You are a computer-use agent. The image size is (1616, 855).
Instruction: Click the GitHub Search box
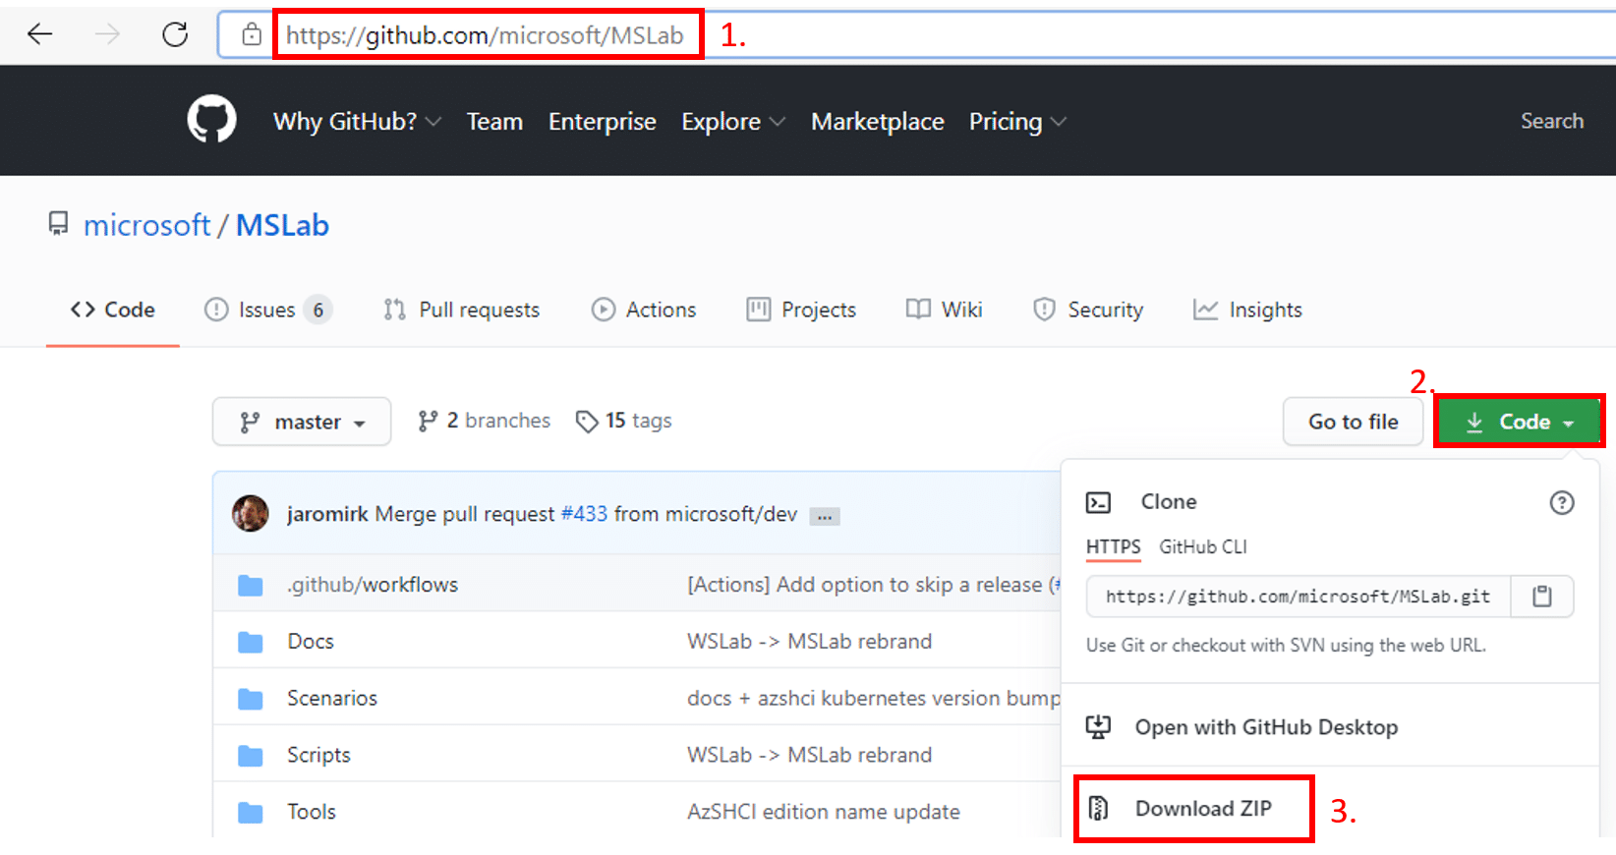pyautogui.click(x=1552, y=121)
